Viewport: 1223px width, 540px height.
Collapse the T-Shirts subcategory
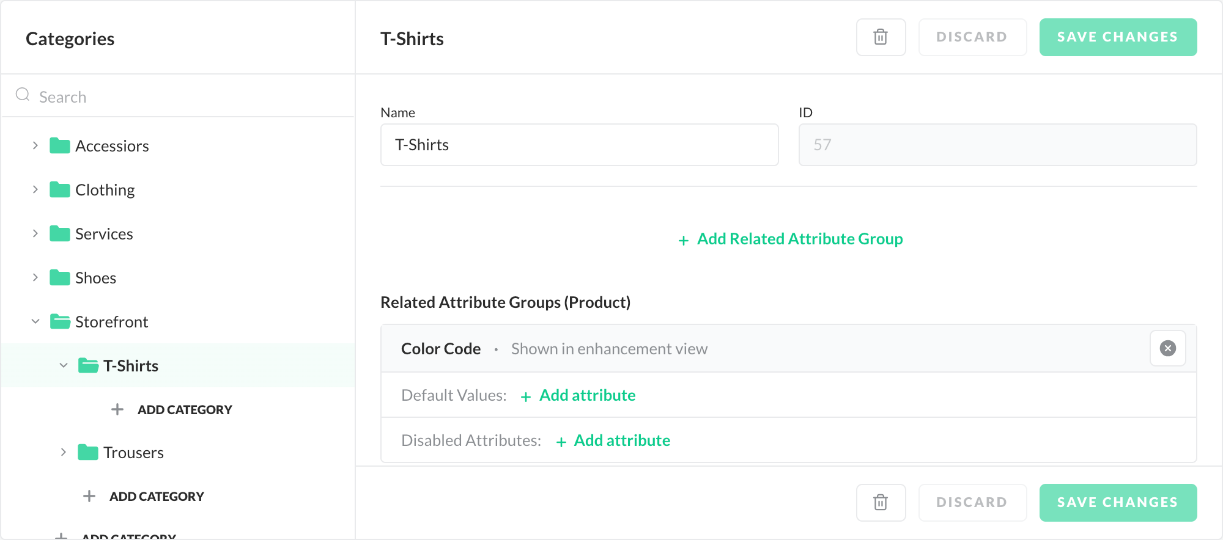click(x=64, y=366)
